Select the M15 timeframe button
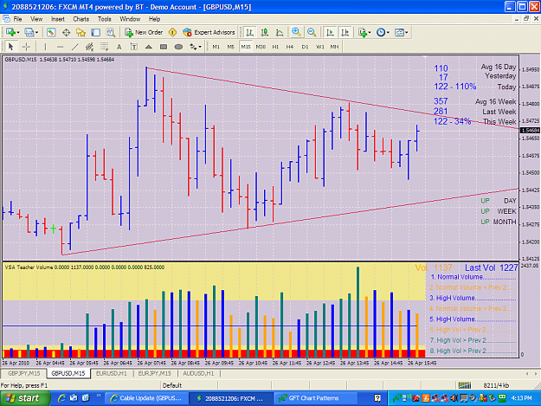 [246, 47]
